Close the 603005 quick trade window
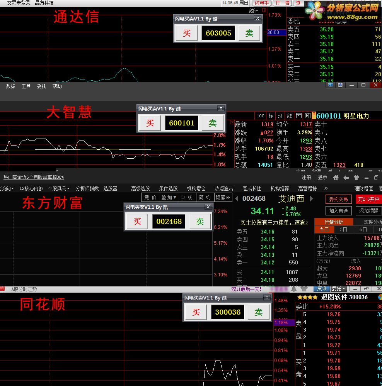Viewport: 382px width, 386px height. [258, 19]
